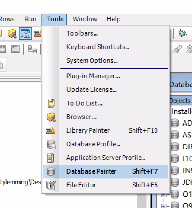Image resolution: width=192 pixels, height=208 pixels.
Task: Click Update License... in the menu
Action: [91, 90]
